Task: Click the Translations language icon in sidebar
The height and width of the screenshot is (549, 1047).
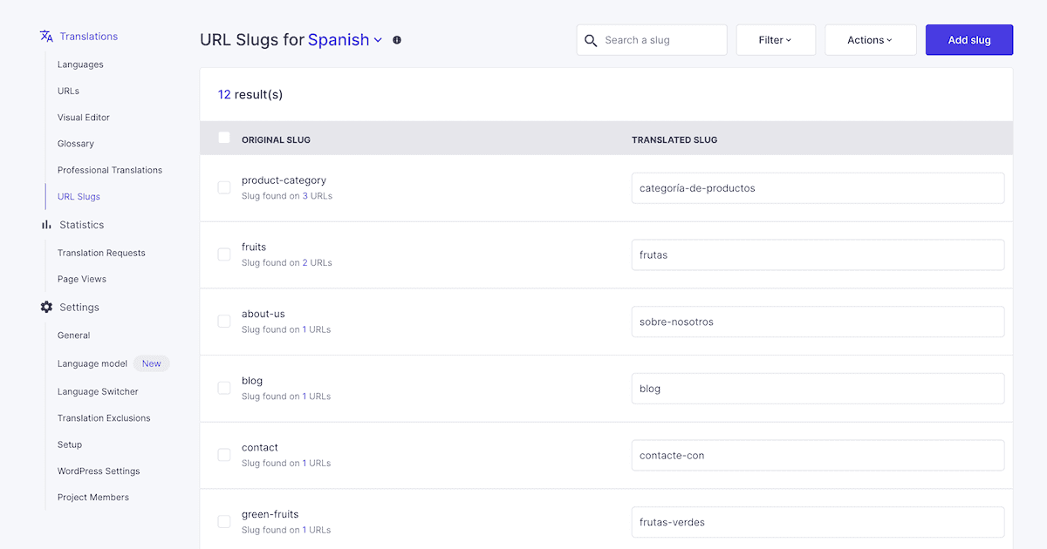Action: (46, 37)
